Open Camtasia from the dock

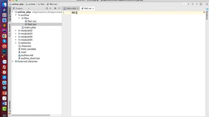pos(4,109)
